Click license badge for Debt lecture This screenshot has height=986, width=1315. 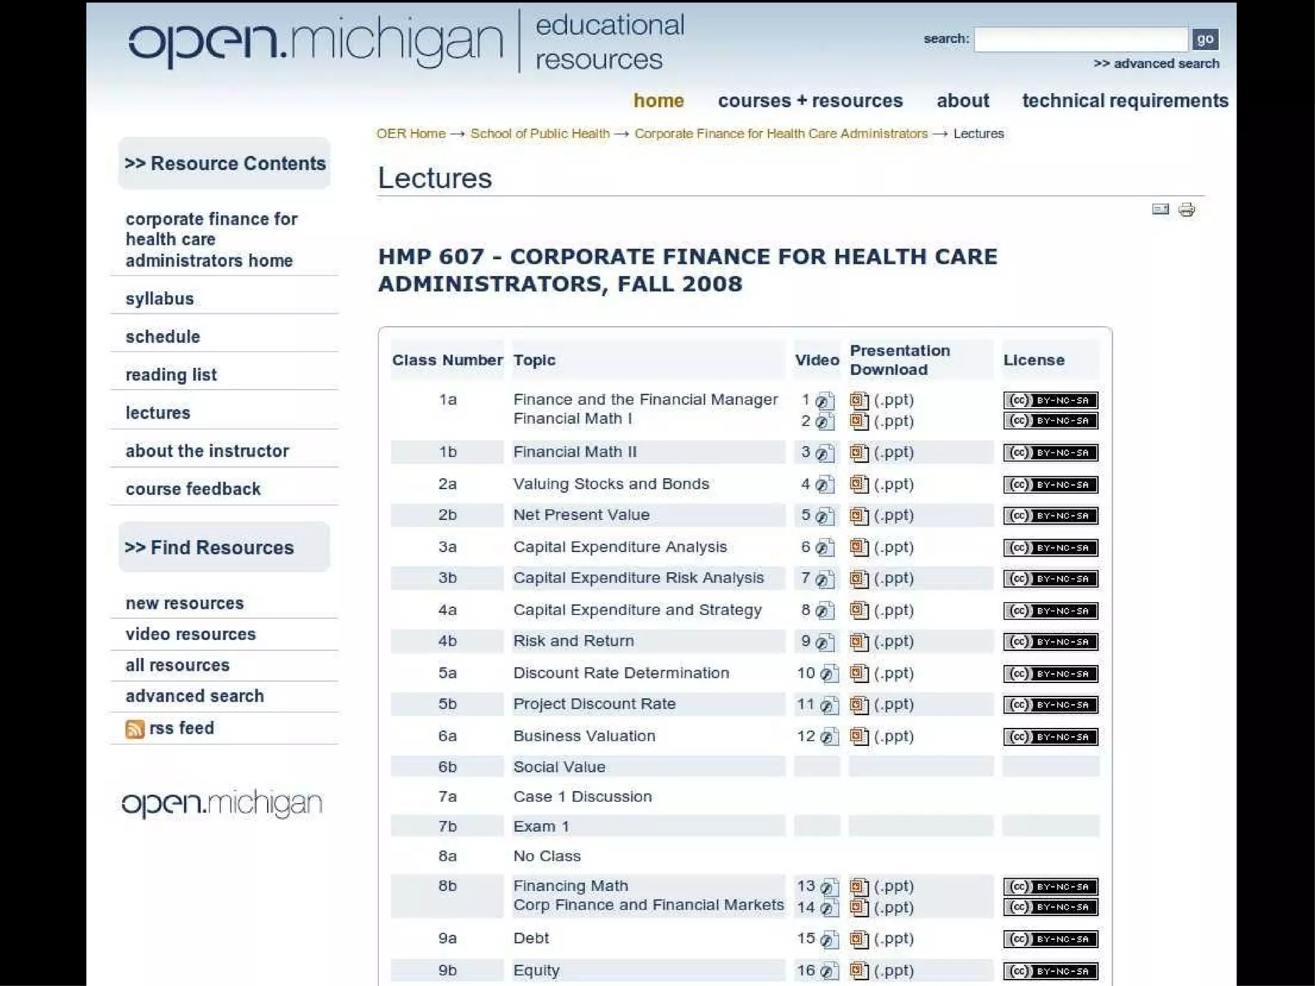(1050, 939)
